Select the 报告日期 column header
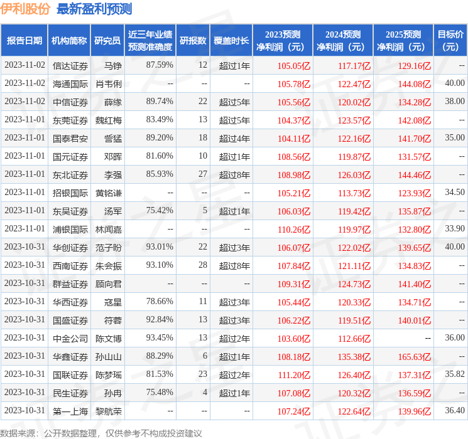The width and height of the screenshot is (468, 439). [24, 40]
